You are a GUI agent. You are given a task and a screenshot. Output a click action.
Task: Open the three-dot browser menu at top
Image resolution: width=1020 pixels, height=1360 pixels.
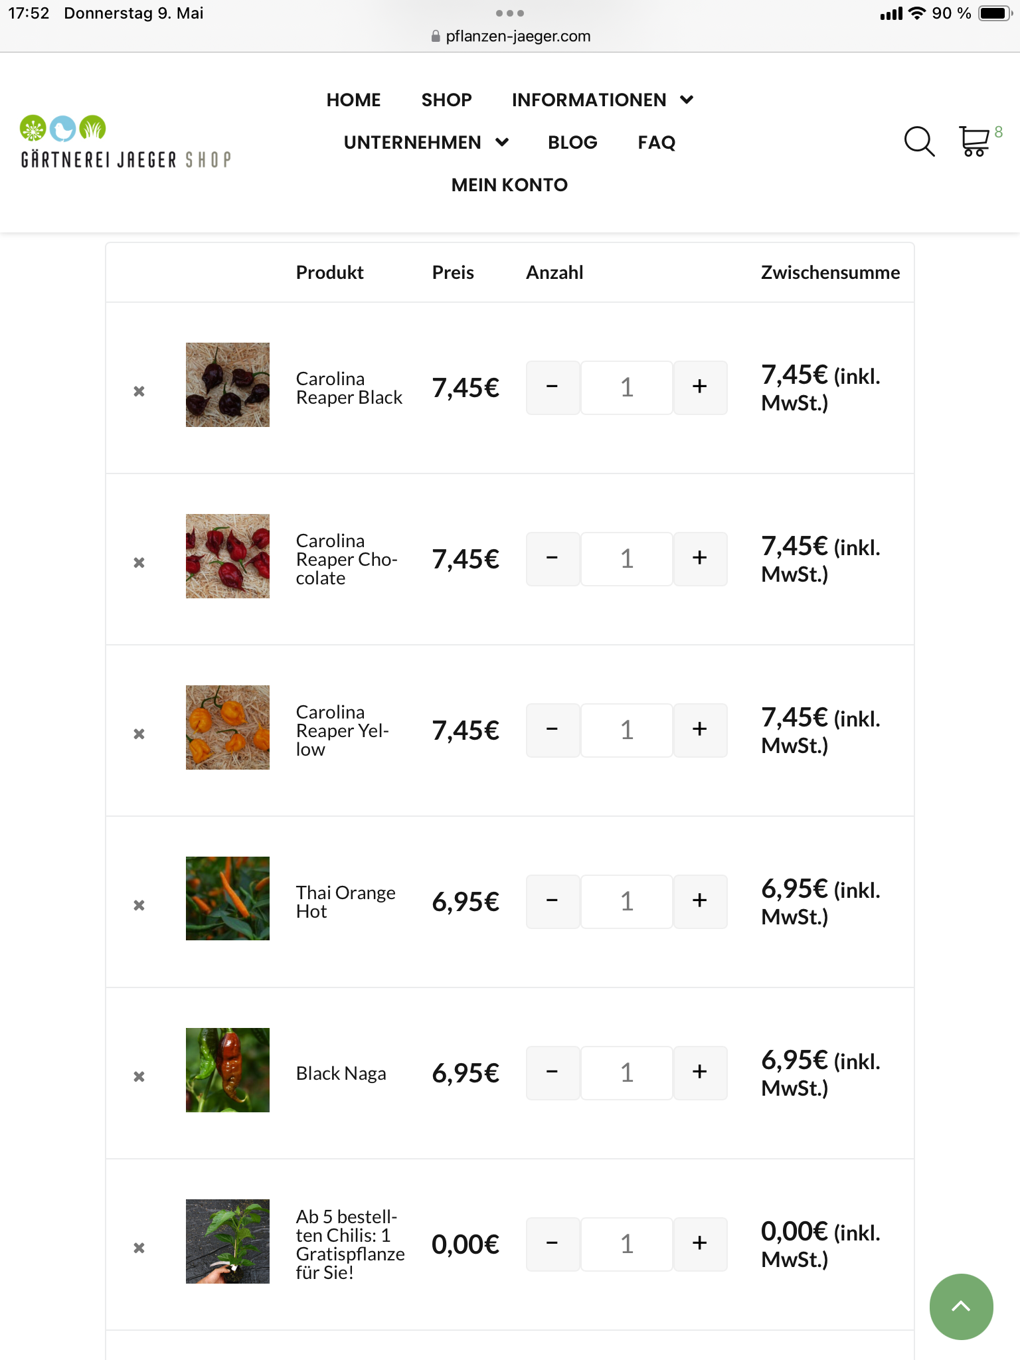tap(510, 13)
